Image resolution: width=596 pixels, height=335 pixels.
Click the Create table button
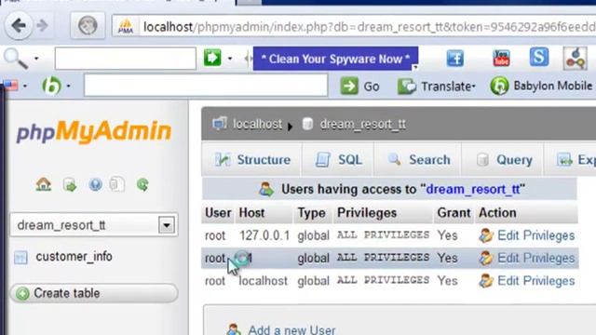pyautogui.click(x=94, y=293)
